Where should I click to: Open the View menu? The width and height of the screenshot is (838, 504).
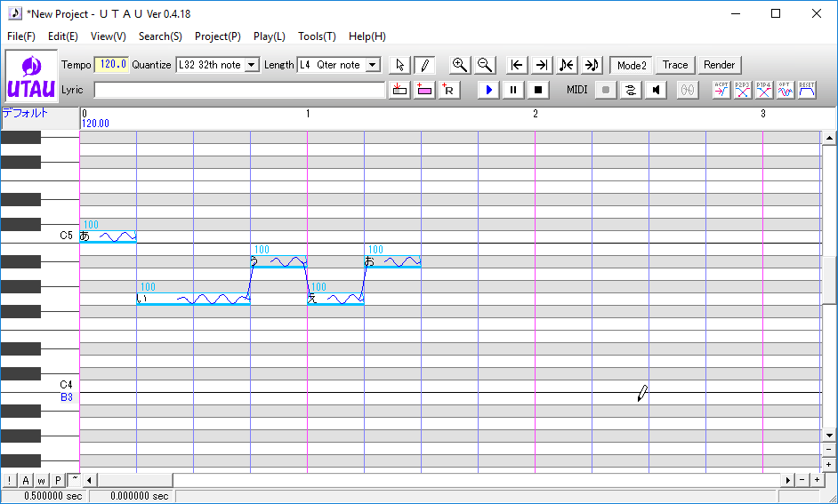coord(108,36)
